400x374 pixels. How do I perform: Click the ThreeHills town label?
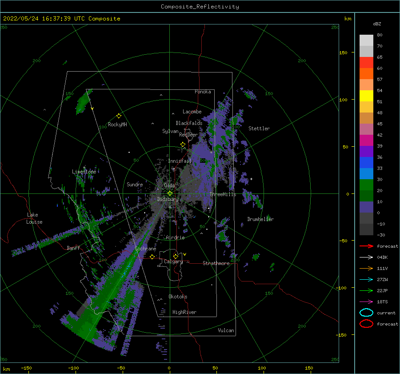(x=223, y=194)
